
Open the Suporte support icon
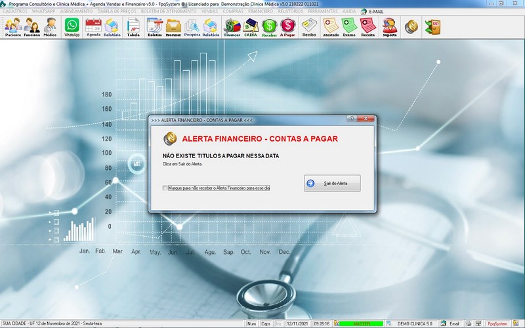(x=390, y=27)
